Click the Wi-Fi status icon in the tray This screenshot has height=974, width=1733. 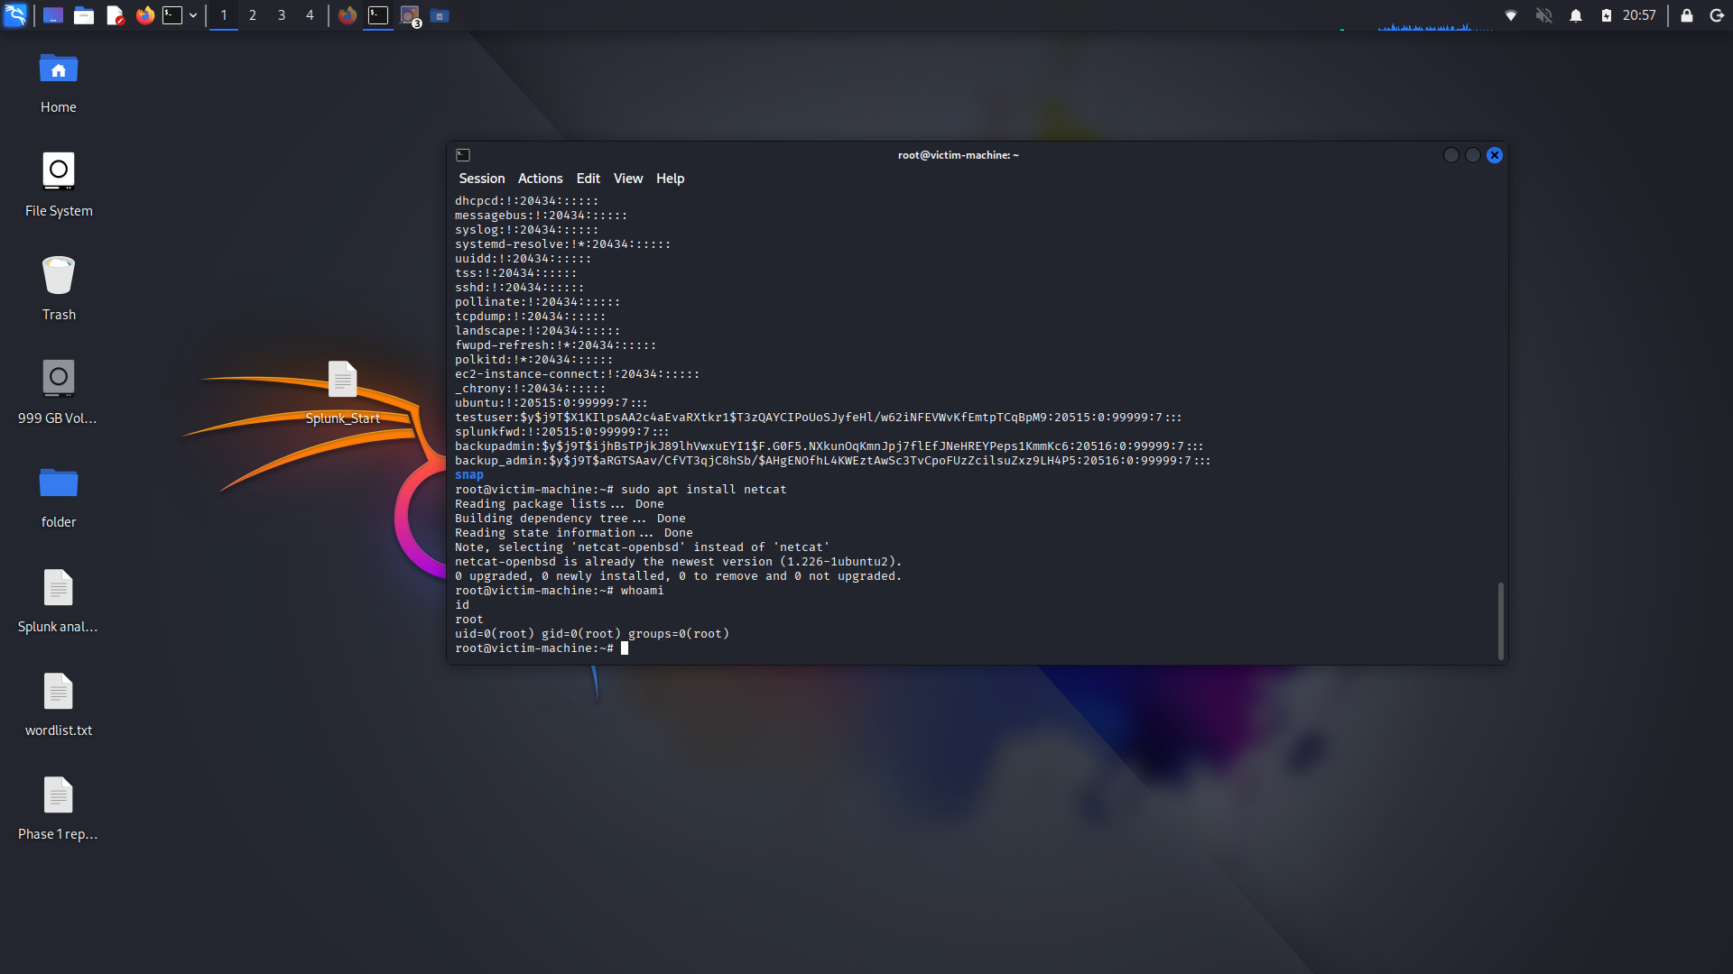click(x=1510, y=15)
